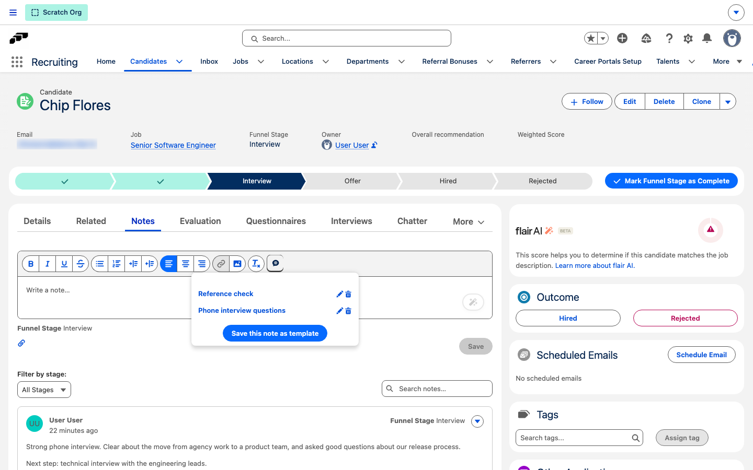Open the Setup gear menu
This screenshot has width=753, height=470.
coord(688,38)
